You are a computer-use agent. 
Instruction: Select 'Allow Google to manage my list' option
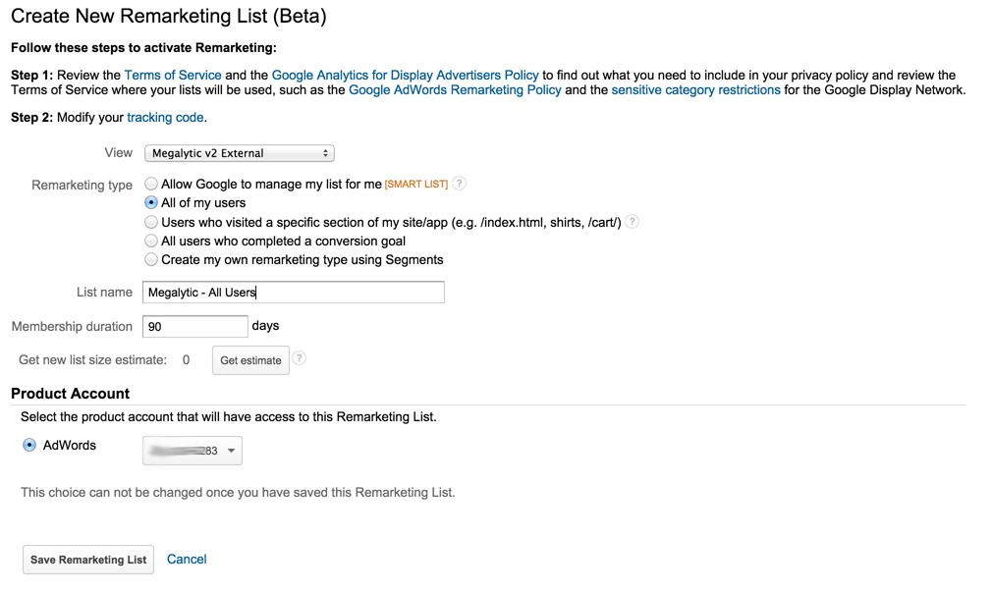151,184
